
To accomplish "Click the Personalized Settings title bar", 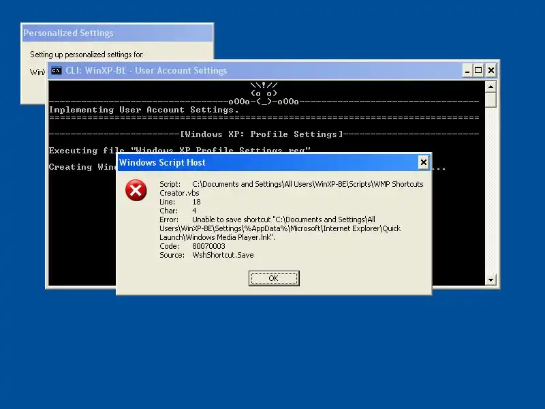I will tap(117, 33).
